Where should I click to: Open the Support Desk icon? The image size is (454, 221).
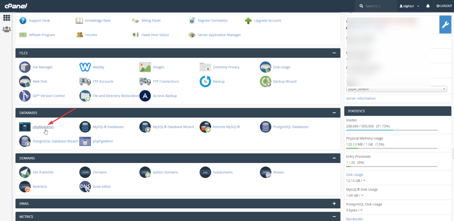point(23,20)
